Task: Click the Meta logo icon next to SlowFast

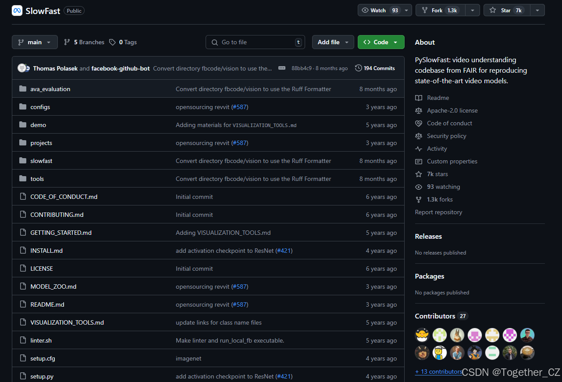Action: 17,11
